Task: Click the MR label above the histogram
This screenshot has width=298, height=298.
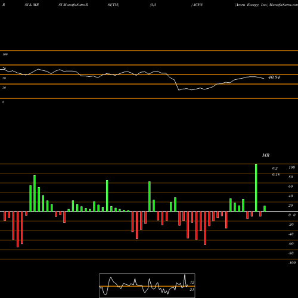Action: tap(266, 155)
